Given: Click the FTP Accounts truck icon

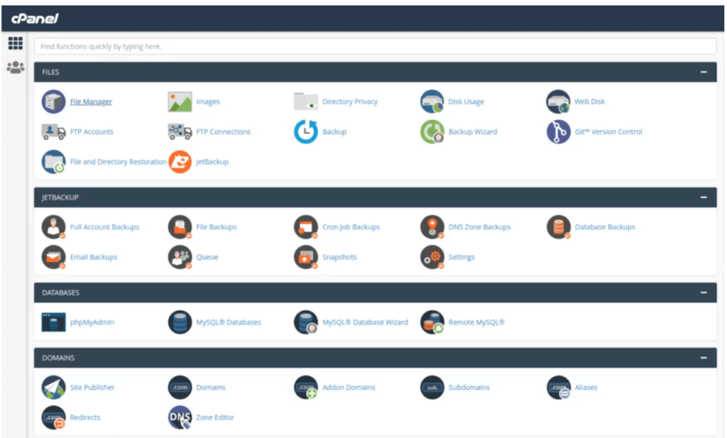Looking at the screenshot, I should click(x=53, y=131).
